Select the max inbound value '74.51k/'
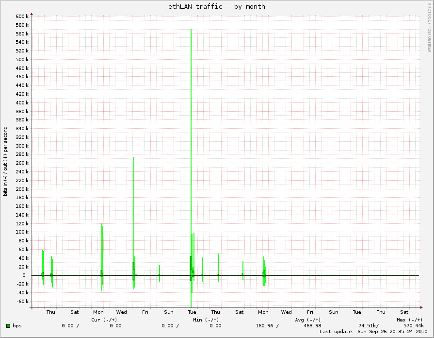 tap(369, 326)
